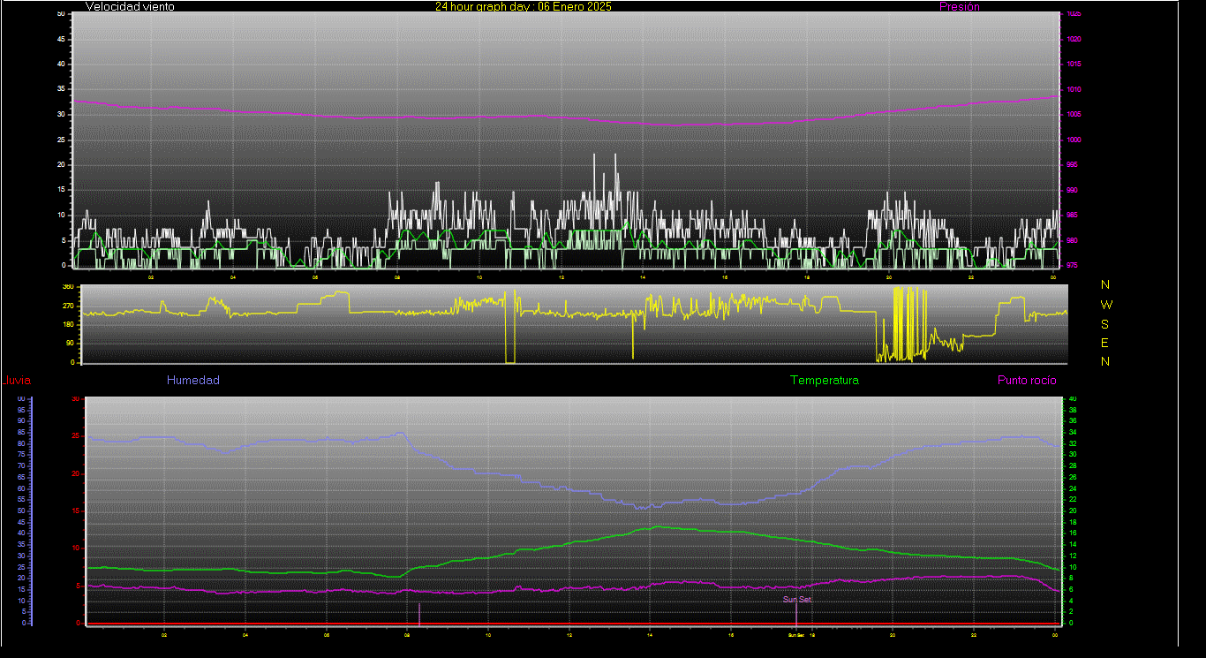
Task: Click the '24 hour graph day : 06 Enero 2025' title
Action: (x=523, y=6)
